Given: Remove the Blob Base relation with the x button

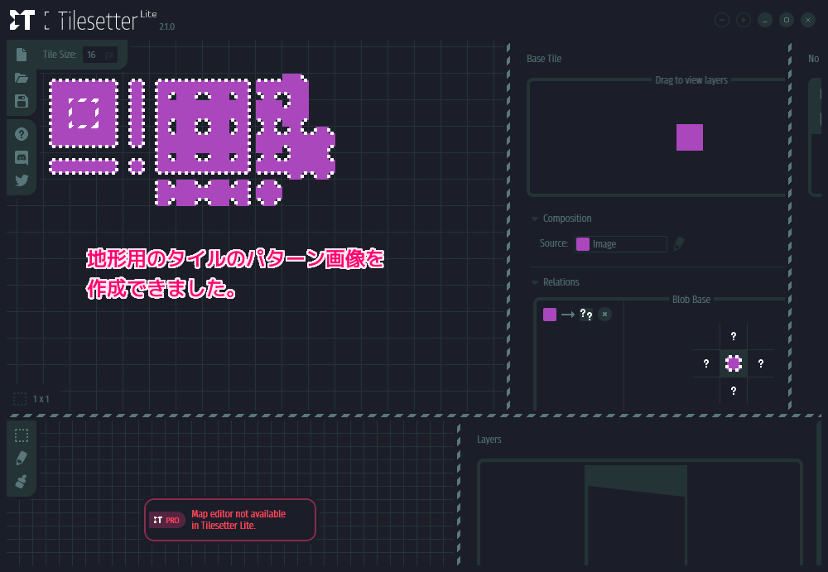Looking at the screenshot, I should (604, 314).
